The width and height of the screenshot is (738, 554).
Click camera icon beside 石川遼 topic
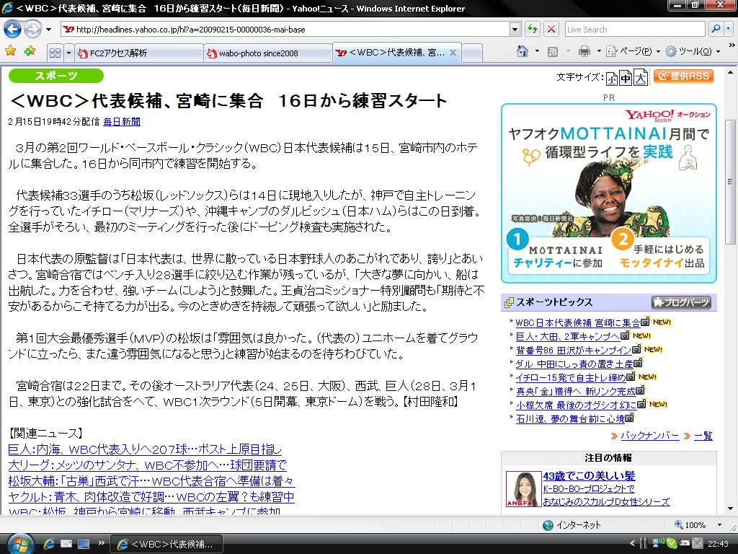tap(630, 418)
